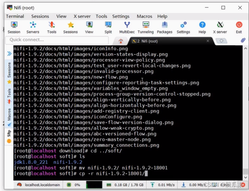Image resolution: width=249 pixels, height=191 pixels.
Task: Open the Sessions menu
Action: pos(40,16)
